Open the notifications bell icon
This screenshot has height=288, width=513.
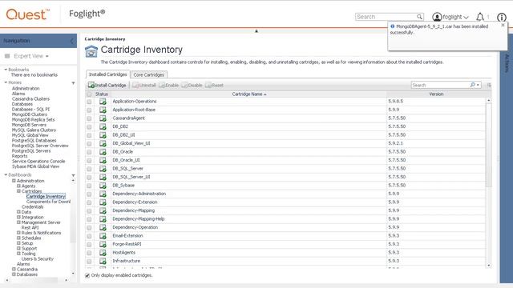[479, 17]
